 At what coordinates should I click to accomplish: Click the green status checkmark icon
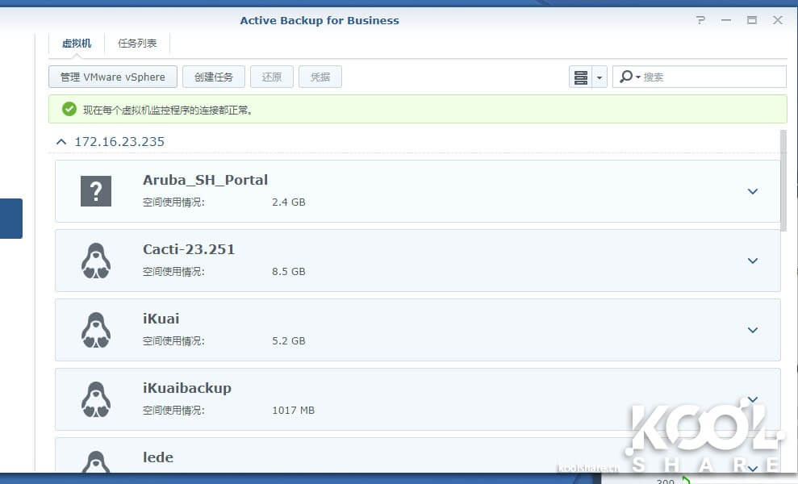click(x=69, y=109)
